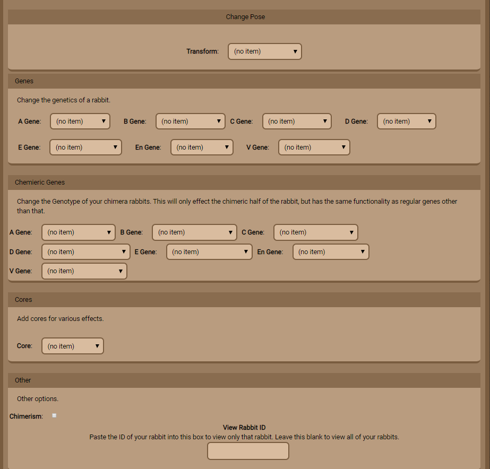Click the View Rabbit ID text box
Image resolution: width=490 pixels, height=469 pixels.
[248, 451]
